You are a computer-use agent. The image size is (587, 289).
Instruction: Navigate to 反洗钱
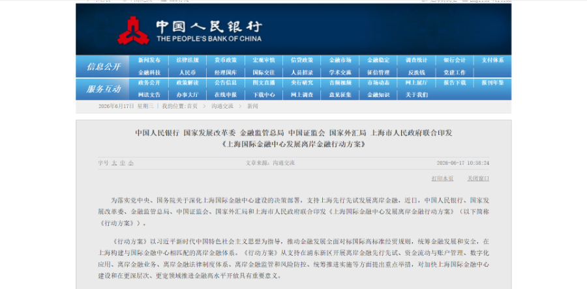tap(416, 72)
